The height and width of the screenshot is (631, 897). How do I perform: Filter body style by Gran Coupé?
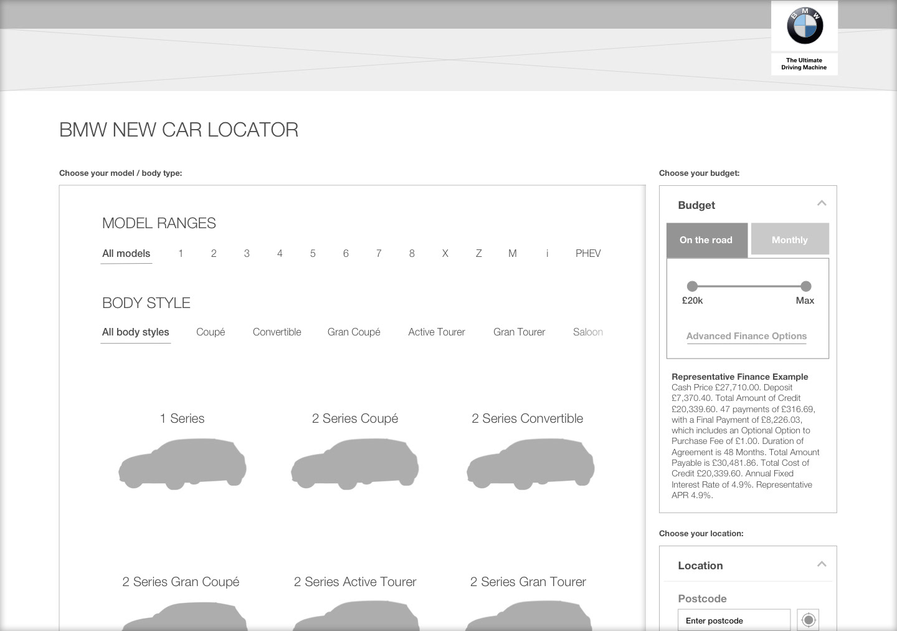click(x=354, y=332)
